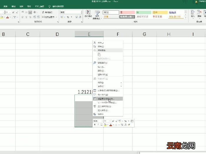Click ribbon yellow fill color bucket
The width and height of the screenshot is (206, 154).
[1, 17]
